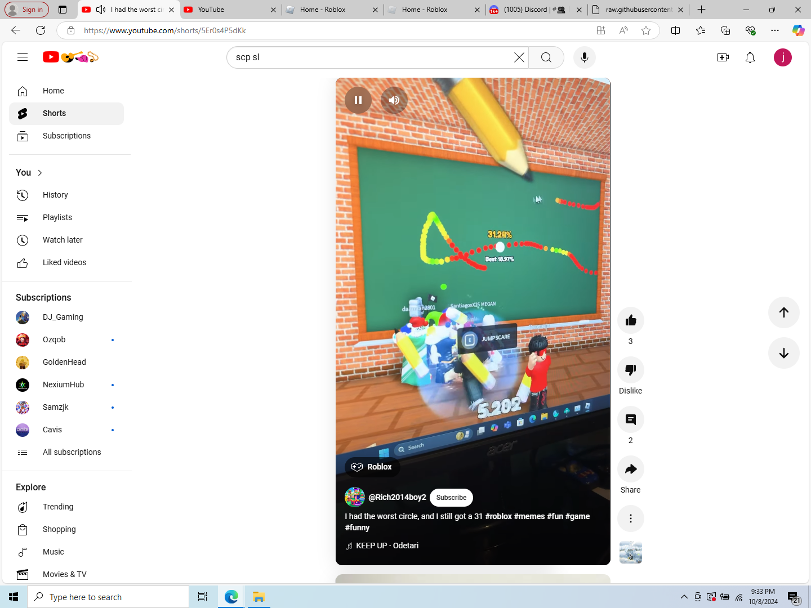
Task: Open Subscriptions in sidebar
Action: 66,136
